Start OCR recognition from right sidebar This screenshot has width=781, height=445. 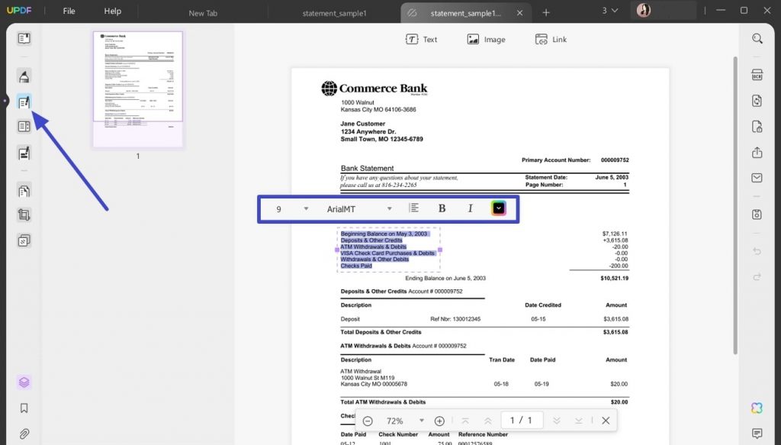click(757, 75)
